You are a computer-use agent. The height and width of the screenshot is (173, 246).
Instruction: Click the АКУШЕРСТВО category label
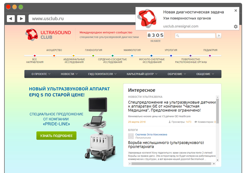tap(54, 50)
